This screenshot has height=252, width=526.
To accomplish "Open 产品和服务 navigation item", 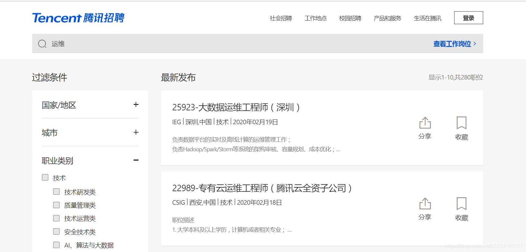I will click(387, 18).
